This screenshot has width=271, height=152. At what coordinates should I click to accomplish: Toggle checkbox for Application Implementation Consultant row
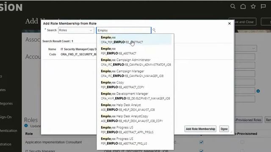tap(201, 142)
